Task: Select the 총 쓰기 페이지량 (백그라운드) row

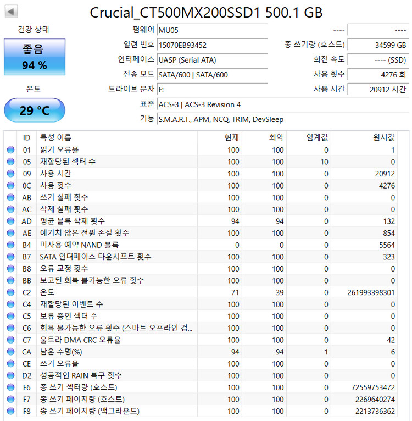Action: [x=201, y=411]
